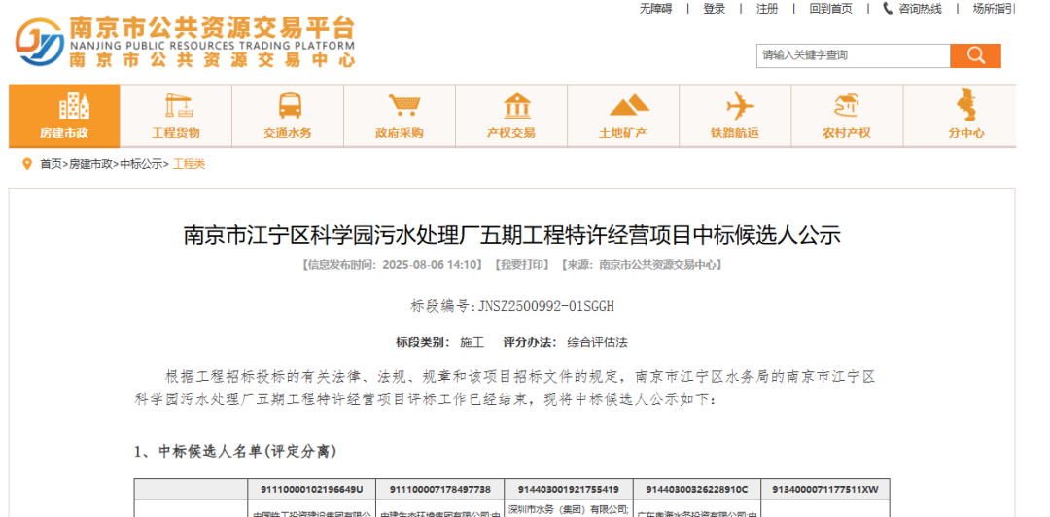Select the 土地矿产 mountain icon
Screen dimensions: 1050x517
tap(623, 105)
